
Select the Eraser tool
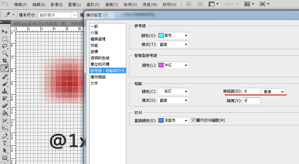[x=5, y=106]
